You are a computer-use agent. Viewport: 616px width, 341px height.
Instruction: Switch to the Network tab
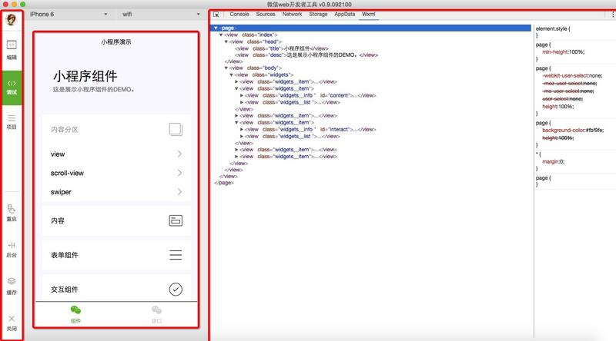293,14
